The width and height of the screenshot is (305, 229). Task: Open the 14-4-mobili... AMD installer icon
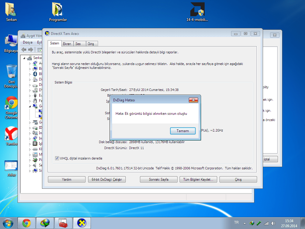[197, 12]
